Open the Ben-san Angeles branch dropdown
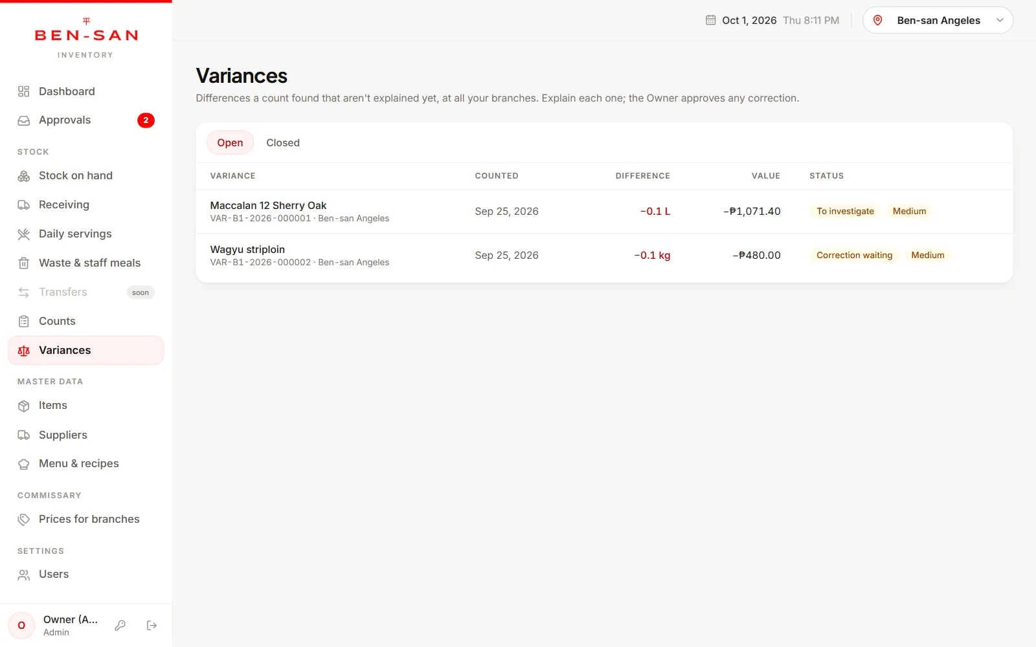 pyautogui.click(x=938, y=20)
